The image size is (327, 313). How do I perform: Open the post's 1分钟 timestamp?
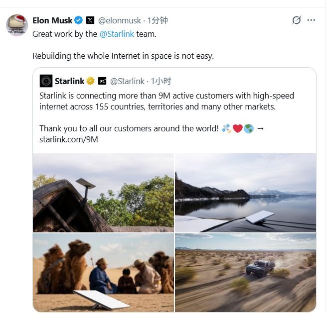[x=158, y=20]
